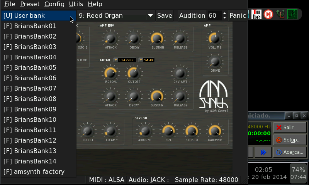This screenshot has width=309, height=185.
Task: Click the filter Decay knob
Action: pos(134,96)
